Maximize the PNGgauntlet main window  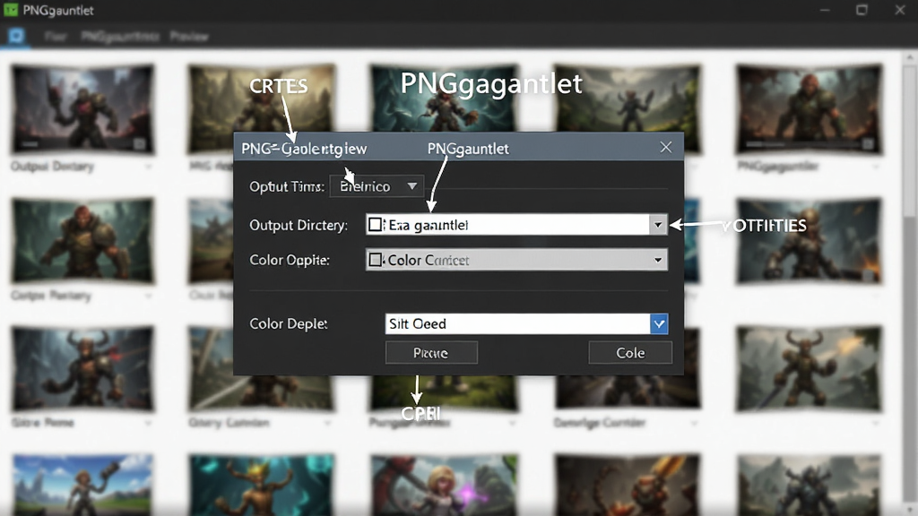point(862,10)
